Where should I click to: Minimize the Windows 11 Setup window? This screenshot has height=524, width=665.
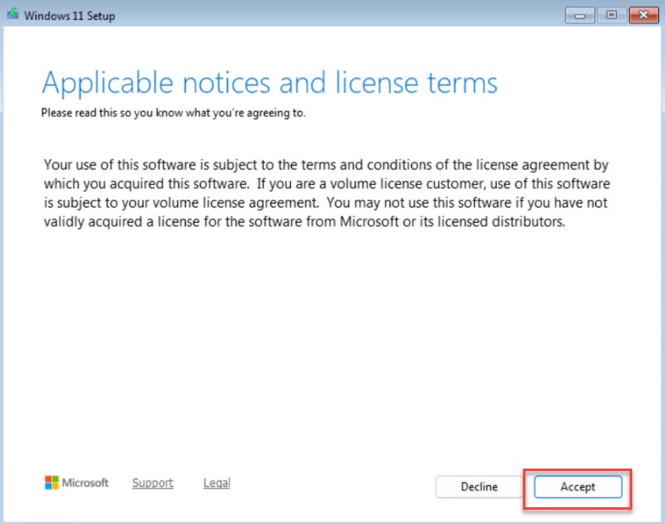(579, 14)
